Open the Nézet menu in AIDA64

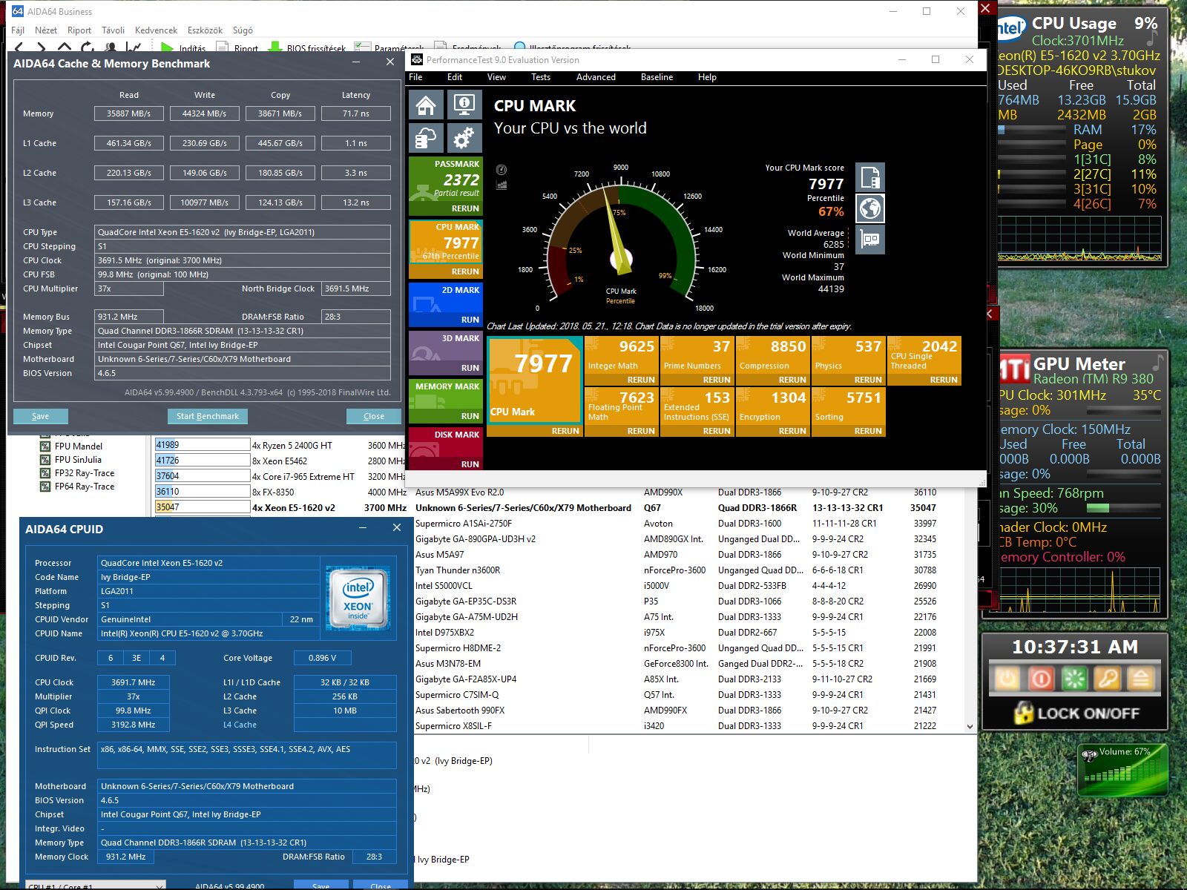[x=46, y=30]
